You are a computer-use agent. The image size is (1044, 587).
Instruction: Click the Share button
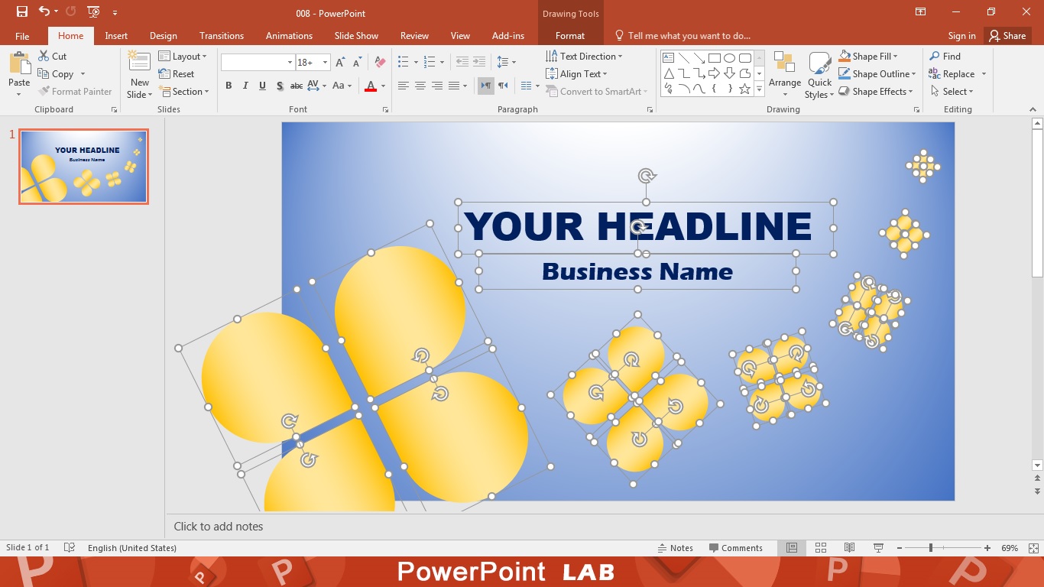click(x=1007, y=36)
